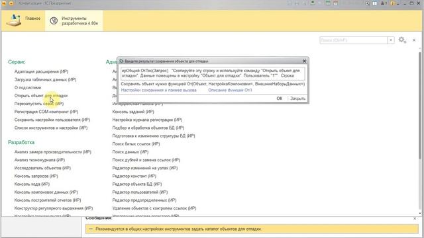Viewport: 424px width, 238px height.
Task: Open Консоль кода (ИР)
Action: click(32, 184)
